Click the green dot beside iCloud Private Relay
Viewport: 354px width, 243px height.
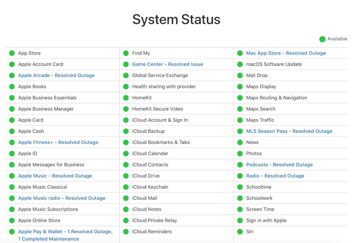click(126, 220)
